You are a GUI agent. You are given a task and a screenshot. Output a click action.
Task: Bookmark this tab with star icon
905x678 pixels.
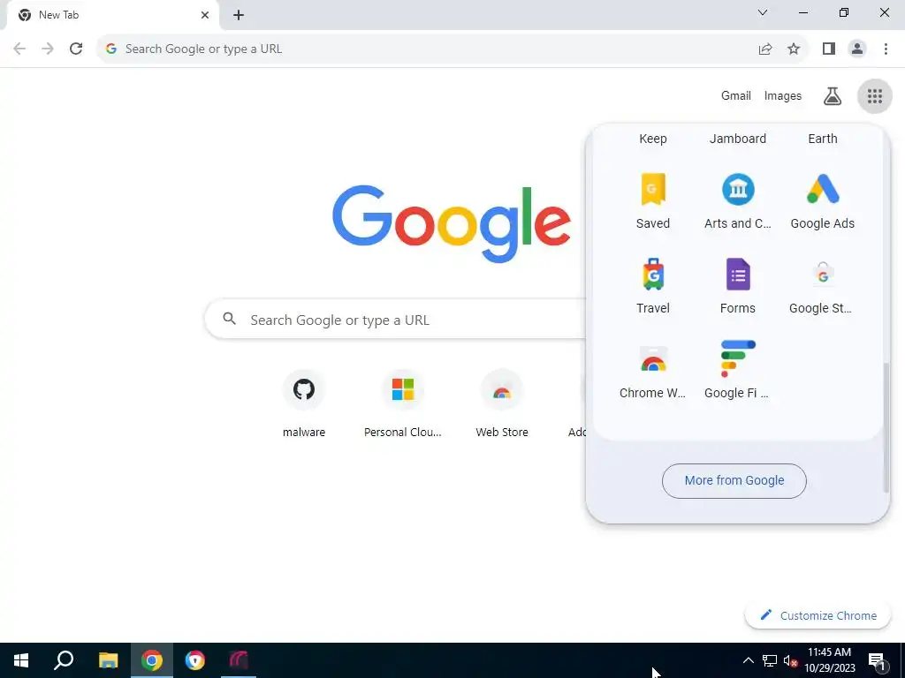coord(794,49)
